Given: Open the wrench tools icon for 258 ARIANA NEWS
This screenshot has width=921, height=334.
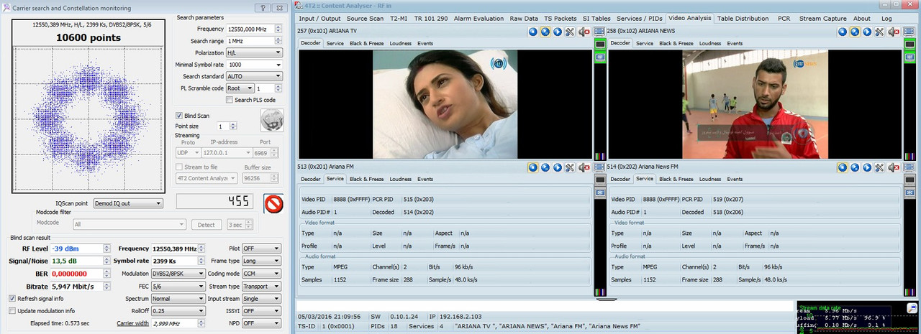Looking at the screenshot, I should (879, 32).
